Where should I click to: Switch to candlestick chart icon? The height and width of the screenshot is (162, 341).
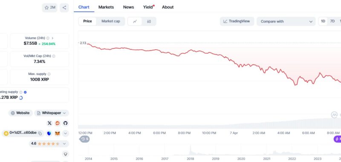point(149,21)
